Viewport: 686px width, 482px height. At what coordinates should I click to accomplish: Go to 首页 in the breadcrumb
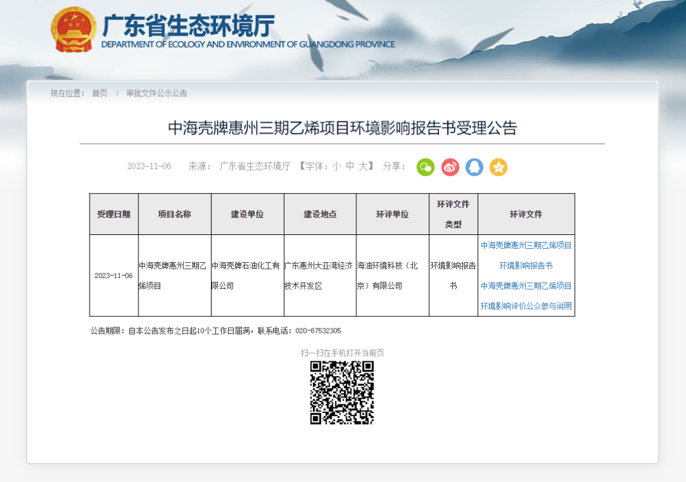click(100, 93)
